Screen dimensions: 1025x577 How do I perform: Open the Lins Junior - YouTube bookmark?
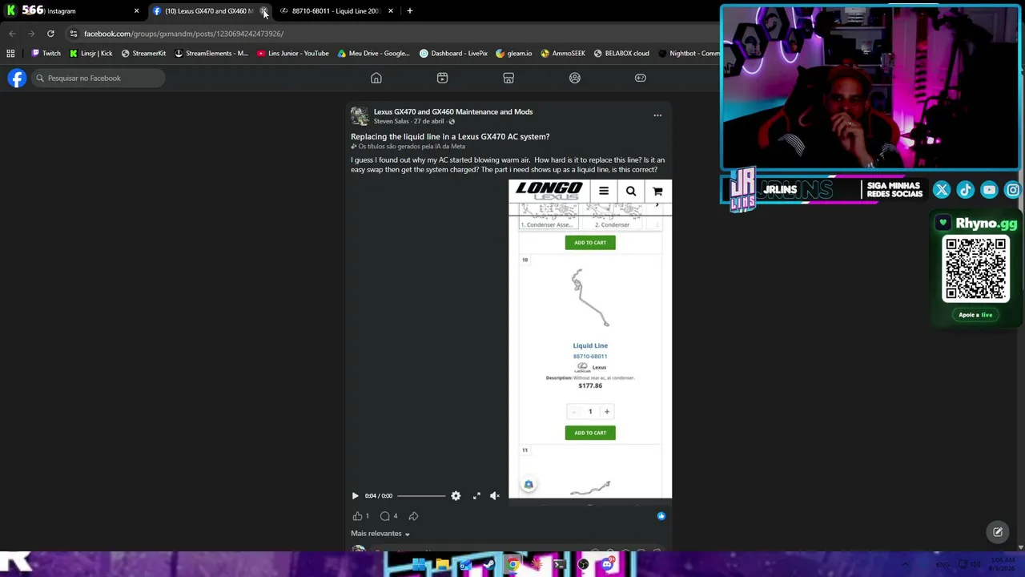click(x=293, y=54)
